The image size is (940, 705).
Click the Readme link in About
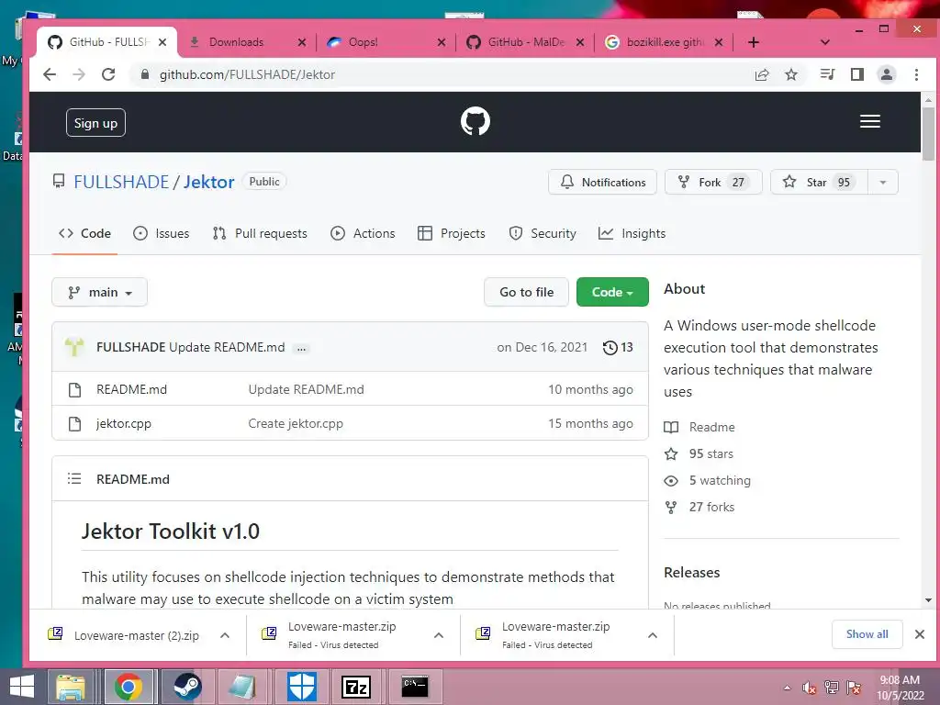699,427
